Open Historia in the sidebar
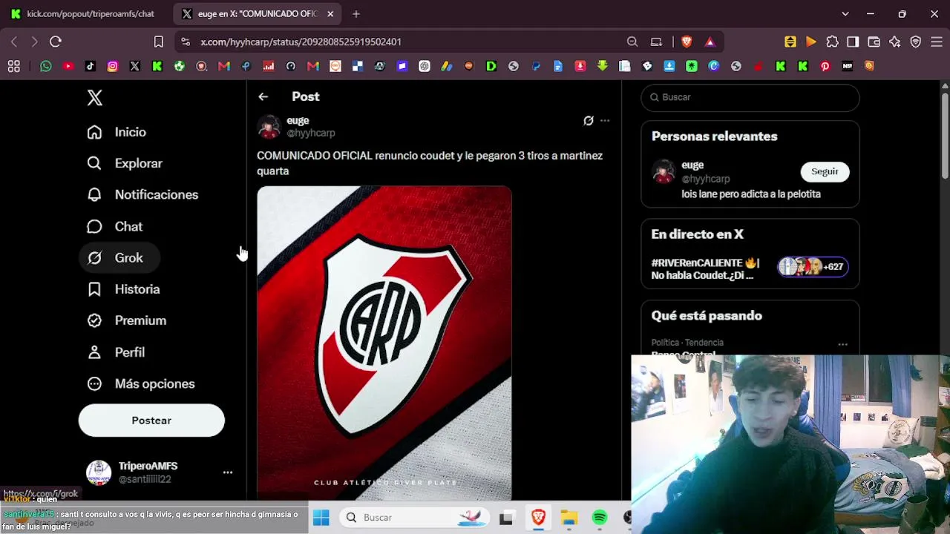The width and height of the screenshot is (950, 534). [x=123, y=289]
